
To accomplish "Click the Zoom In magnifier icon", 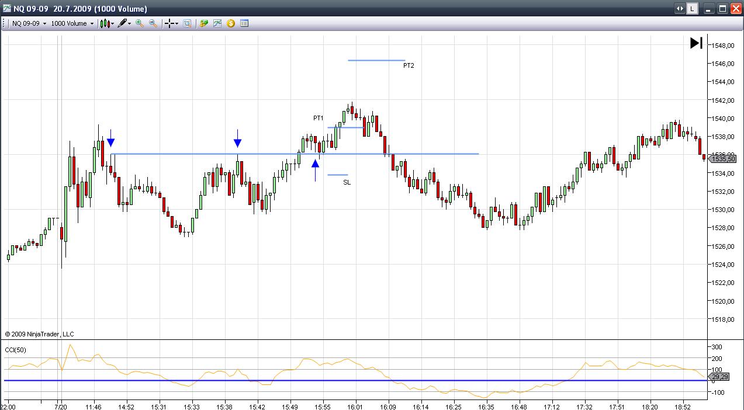I will [x=139, y=23].
